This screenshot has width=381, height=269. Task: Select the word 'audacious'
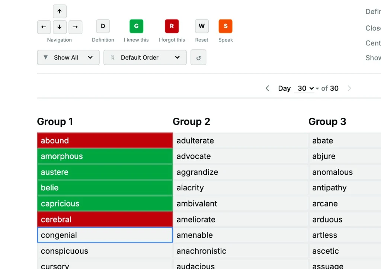[241, 265]
